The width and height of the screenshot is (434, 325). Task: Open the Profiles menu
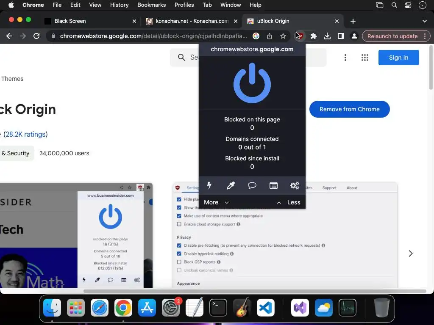(184, 5)
